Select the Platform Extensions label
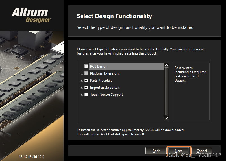Screen dimensions: 226x161 pos(105,73)
